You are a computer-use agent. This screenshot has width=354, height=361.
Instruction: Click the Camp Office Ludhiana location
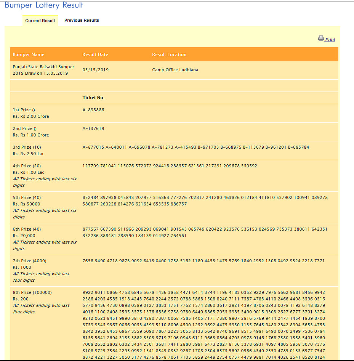click(x=175, y=70)
